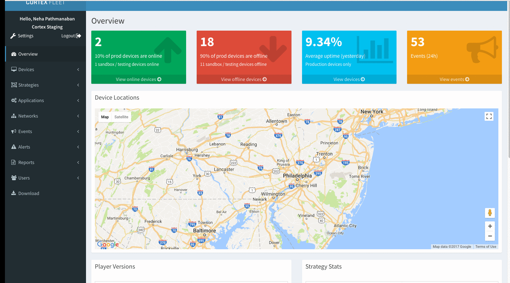Expand the Networks submenu chevron
Screen dimensions: 510x283
point(78,116)
